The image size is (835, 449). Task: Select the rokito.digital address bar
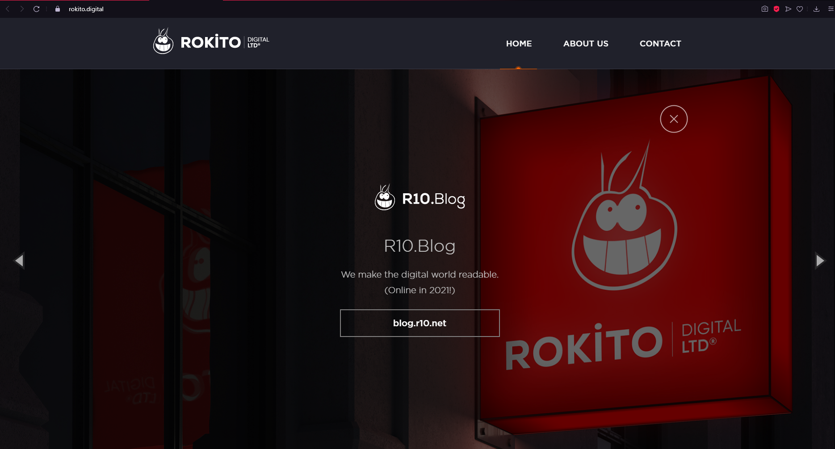pos(86,9)
